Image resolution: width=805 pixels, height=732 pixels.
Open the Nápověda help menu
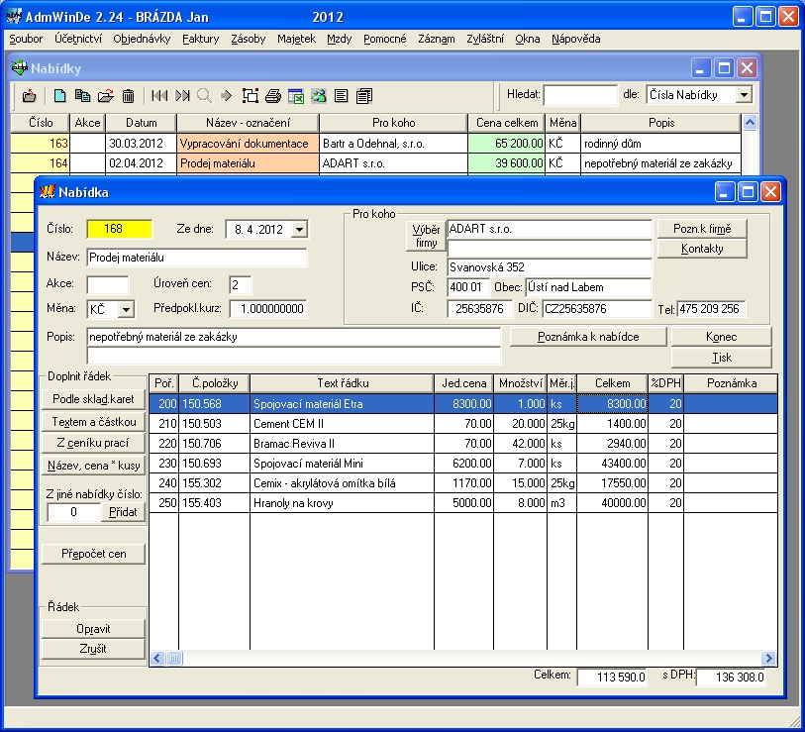point(576,39)
